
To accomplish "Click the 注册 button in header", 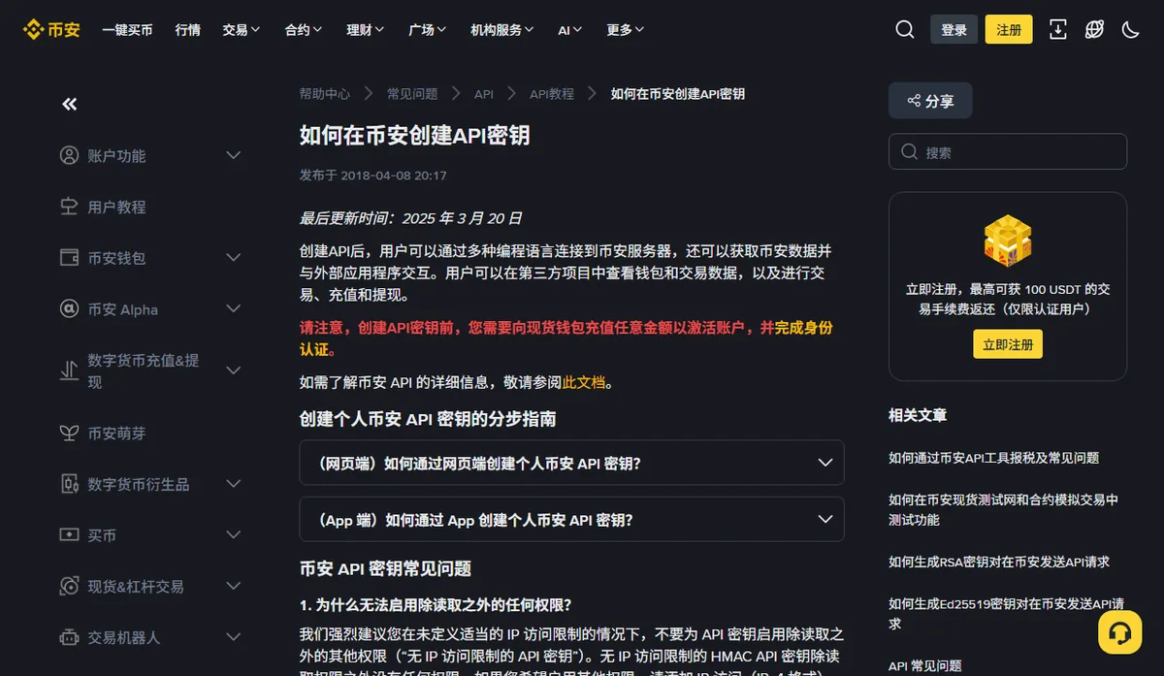I will click(x=1009, y=30).
